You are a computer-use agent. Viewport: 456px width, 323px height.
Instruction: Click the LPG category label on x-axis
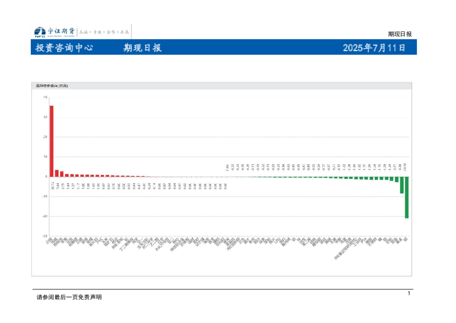pos(277,240)
